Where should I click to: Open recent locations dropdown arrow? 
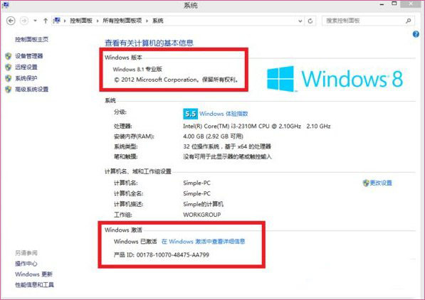[x=35, y=21]
